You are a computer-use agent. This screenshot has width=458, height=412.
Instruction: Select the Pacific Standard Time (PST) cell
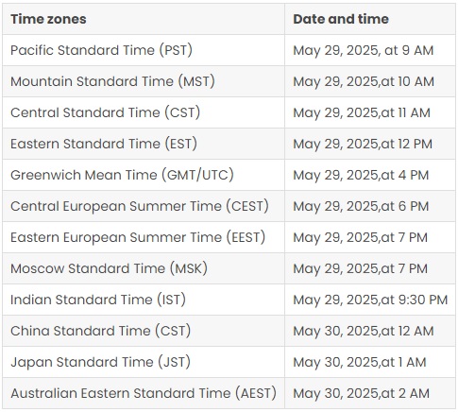[x=144, y=50]
